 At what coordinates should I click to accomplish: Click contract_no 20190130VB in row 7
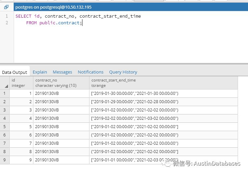coord(61,143)
